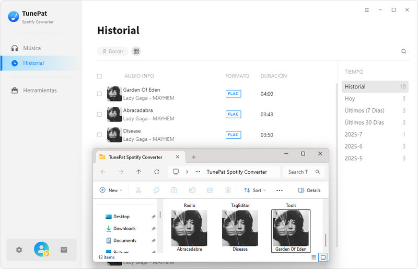This screenshot has height=269, width=418.
Task: Open Desktop in Explorer navigation pane
Action: [121, 217]
